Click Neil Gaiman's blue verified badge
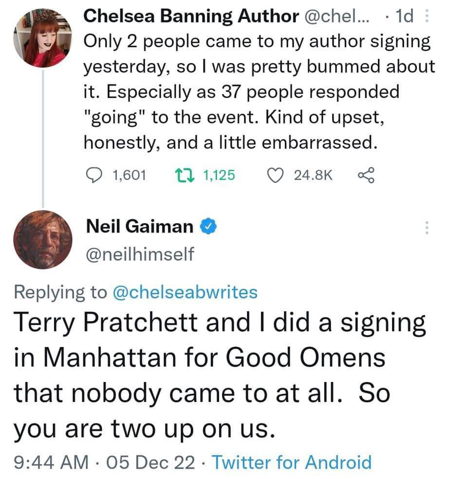Image resolution: width=449 pixels, height=479 pixels. click(206, 226)
